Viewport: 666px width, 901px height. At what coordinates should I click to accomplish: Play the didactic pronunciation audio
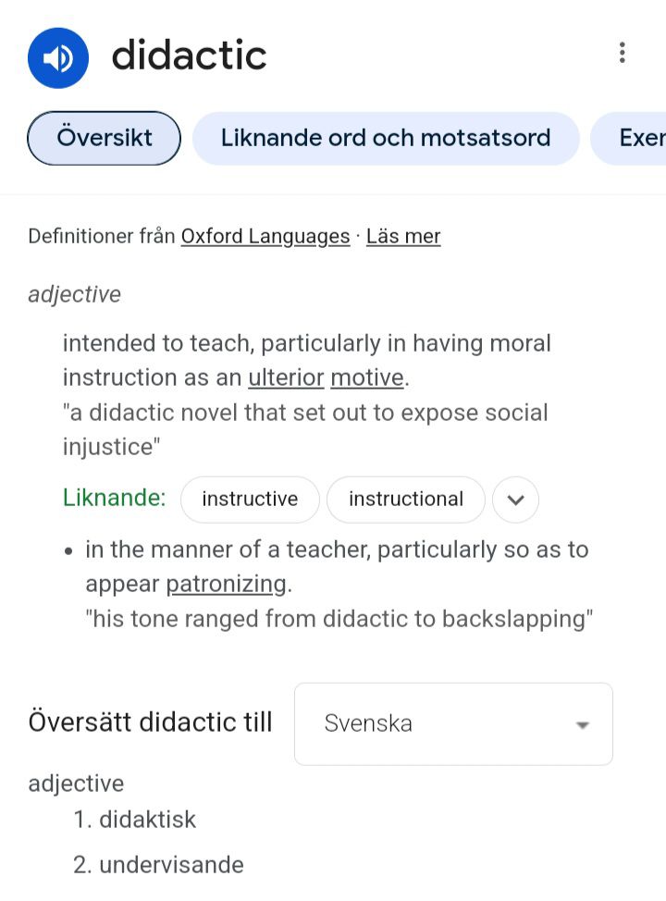coord(58,58)
